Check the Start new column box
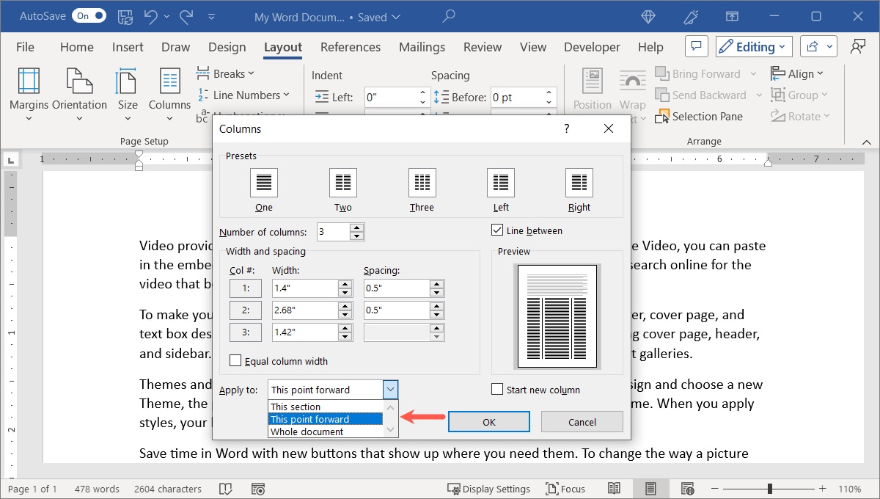Screen dimensions: 880x499 (497, 390)
